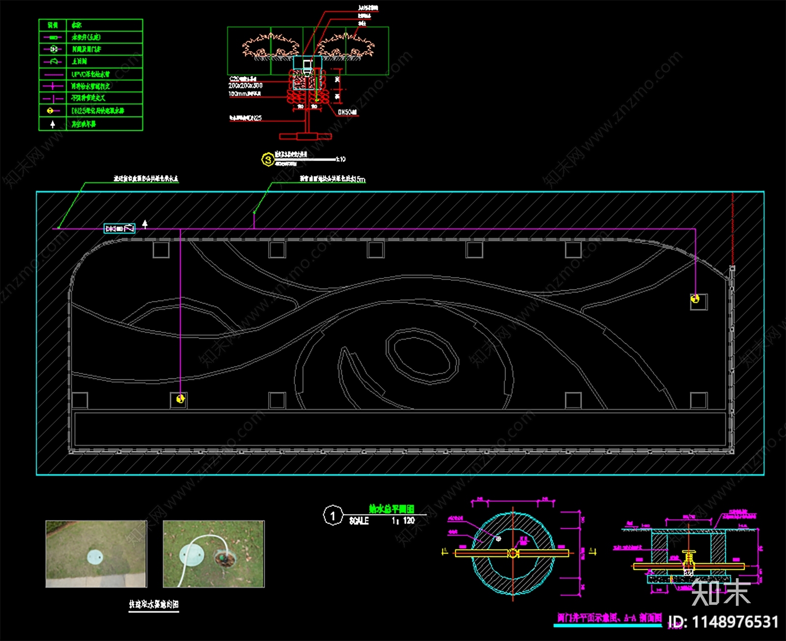Select the cyan valve box in the section detail
786x641 pixels.
point(308,72)
